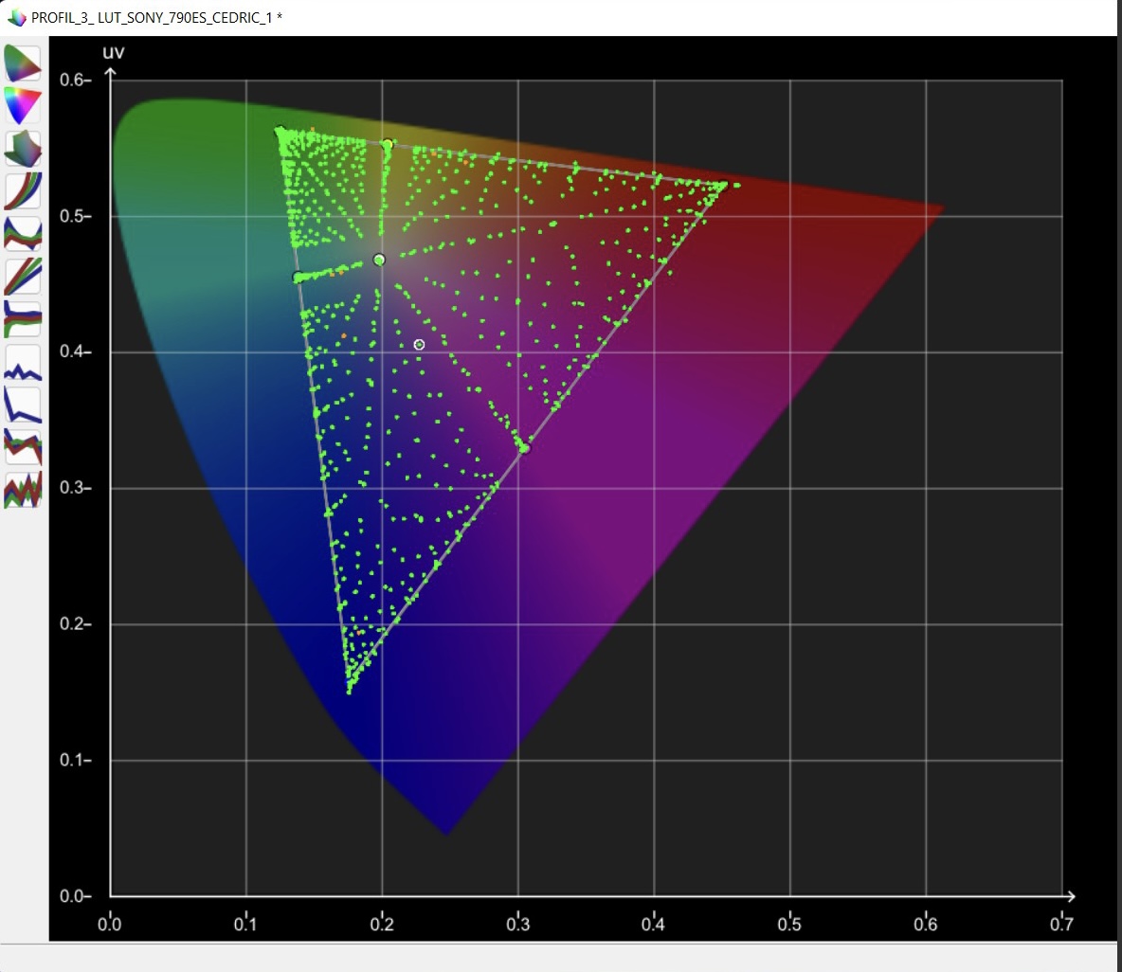Show the curved RGB gamma graph icon

23,191
